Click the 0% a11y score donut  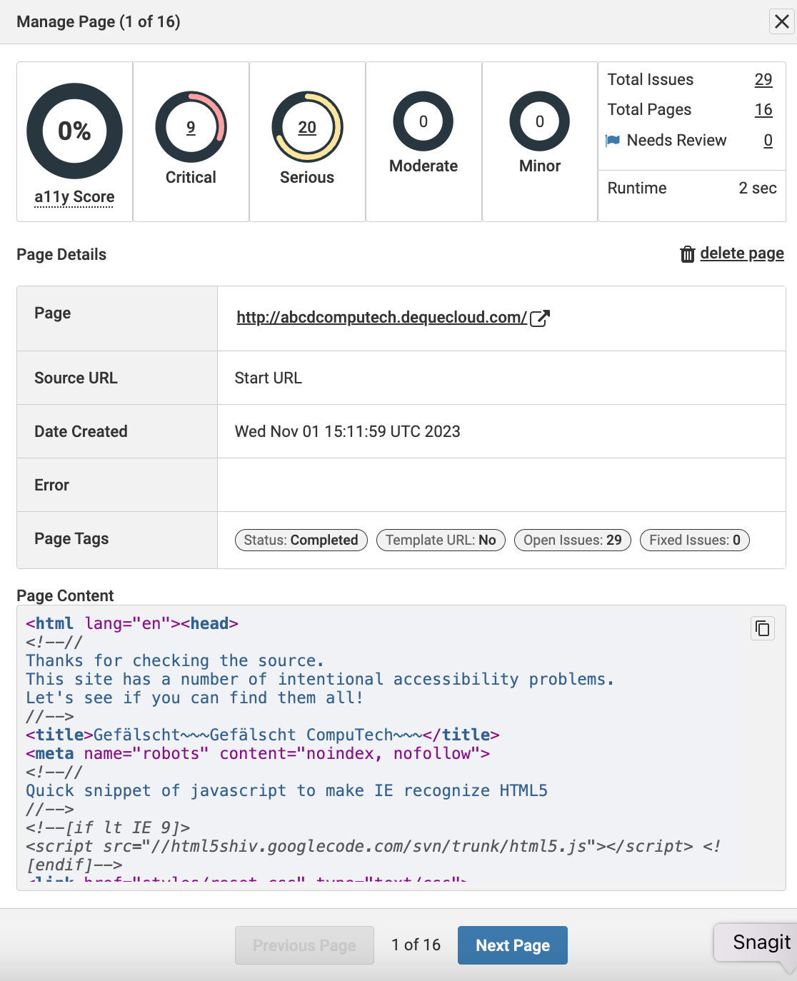[x=74, y=131]
